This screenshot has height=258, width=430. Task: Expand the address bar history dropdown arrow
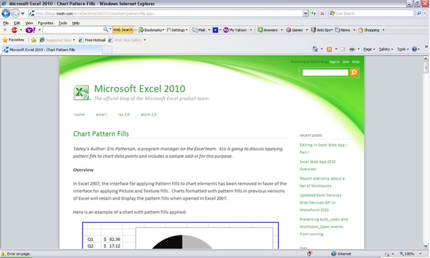pyautogui.click(x=305, y=13)
